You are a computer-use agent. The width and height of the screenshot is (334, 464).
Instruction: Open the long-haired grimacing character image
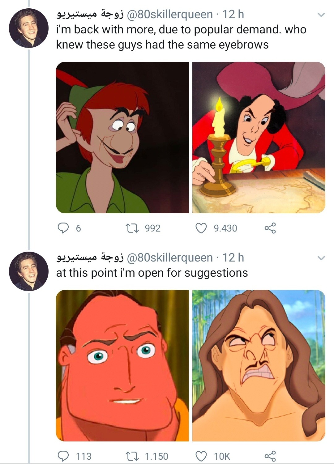[x=259, y=365]
